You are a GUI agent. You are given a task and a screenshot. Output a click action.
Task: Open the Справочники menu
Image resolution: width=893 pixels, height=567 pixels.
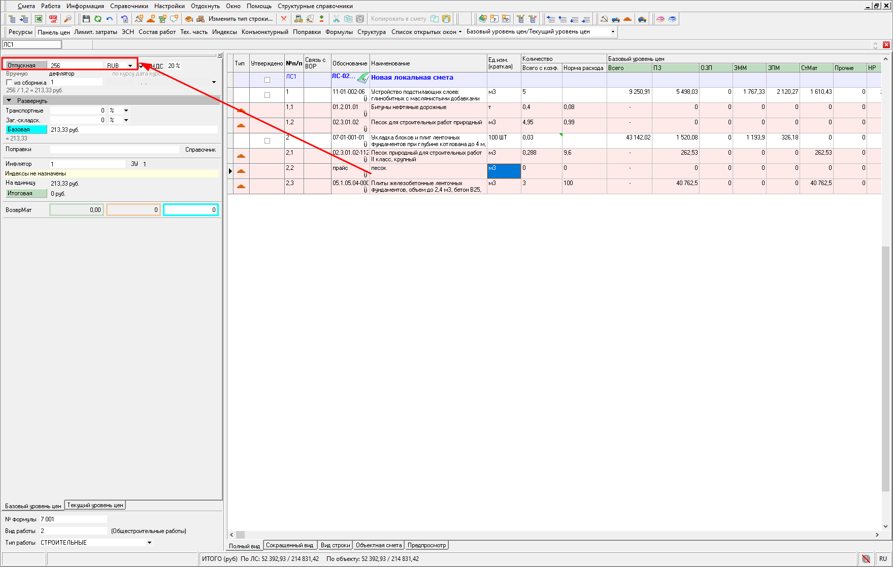129,6
